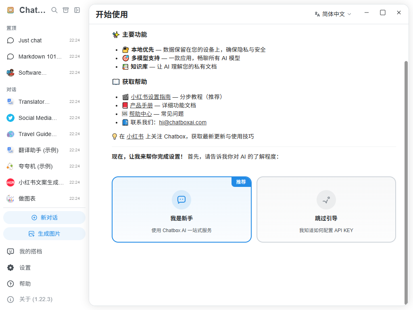The image size is (413, 310).
Task: Open the 翻译助手 (示例) conversation
Action: point(44,150)
